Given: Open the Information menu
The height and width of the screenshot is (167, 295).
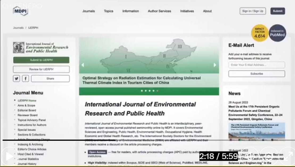Looking at the screenshot, I should click(131, 11).
